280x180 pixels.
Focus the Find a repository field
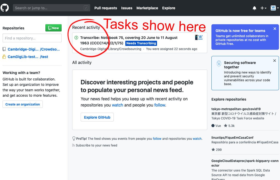tap(32, 38)
